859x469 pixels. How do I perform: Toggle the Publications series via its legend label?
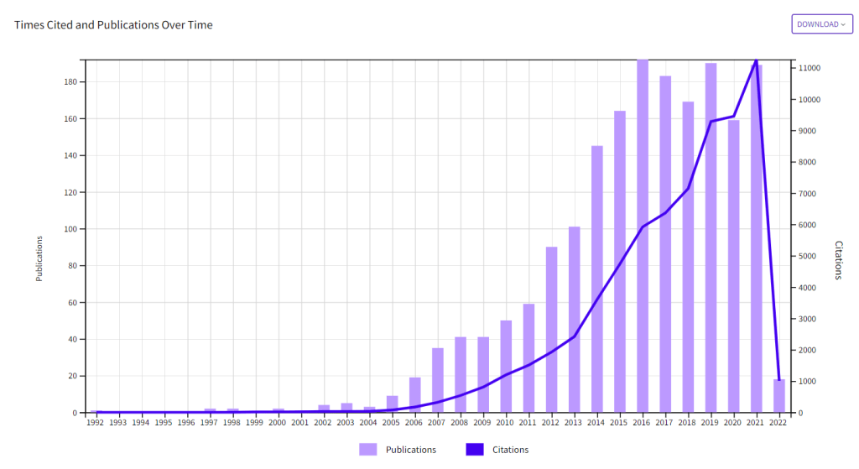410,450
